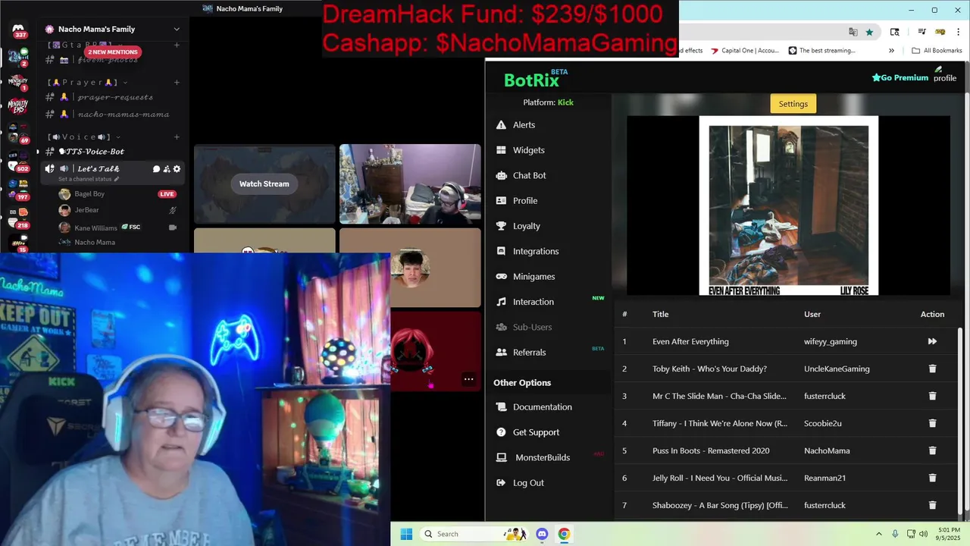This screenshot has height=546, width=970.
Task: Add channel to Gta RP category
Action: pyautogui.click(x=177, y=45)
